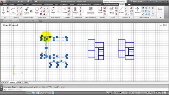This screenshot has height=95, width=169.
Task: Click the new drawing tab button
Action: (x=40, y=21)
